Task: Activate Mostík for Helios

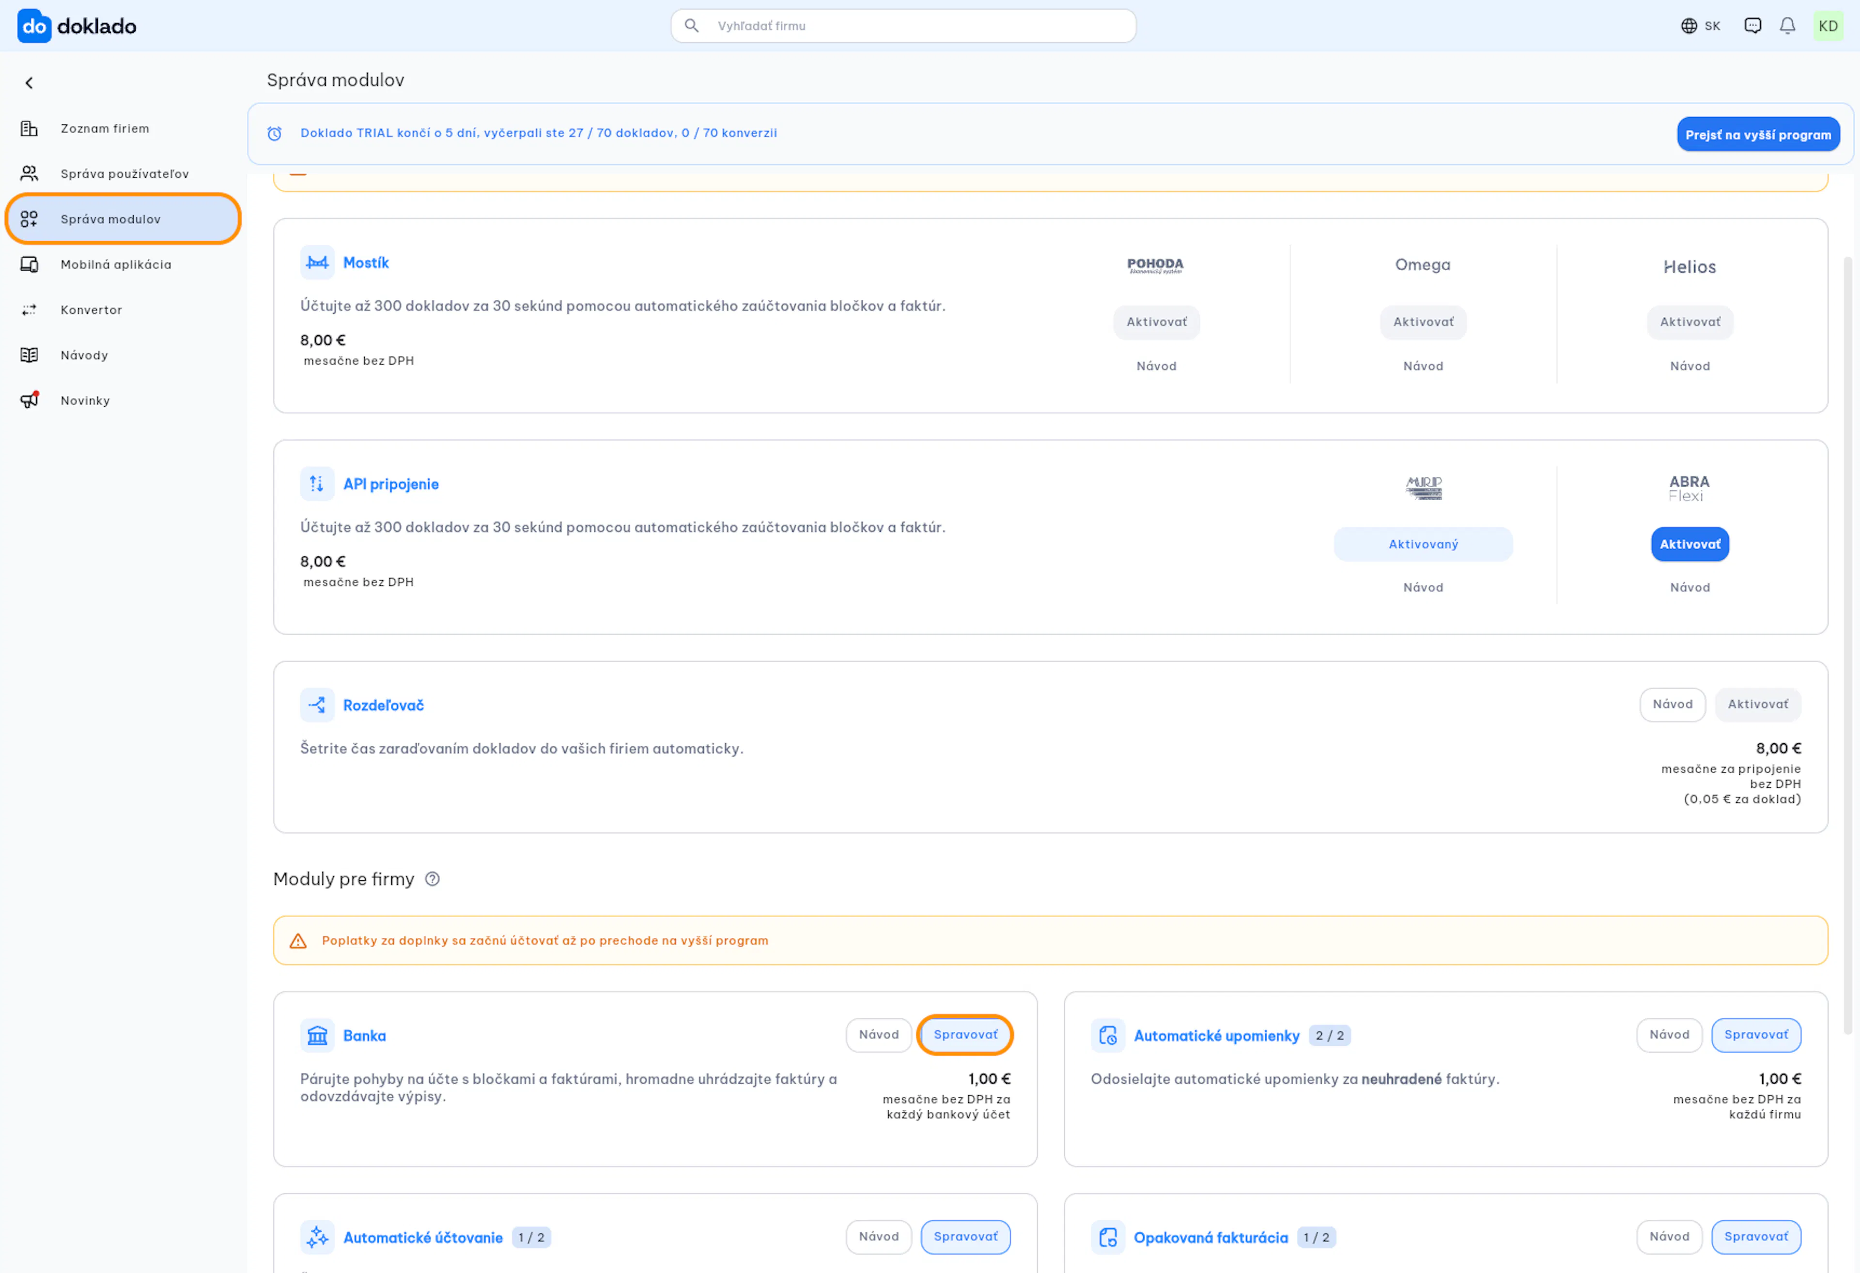Action: click(1689, 322)
